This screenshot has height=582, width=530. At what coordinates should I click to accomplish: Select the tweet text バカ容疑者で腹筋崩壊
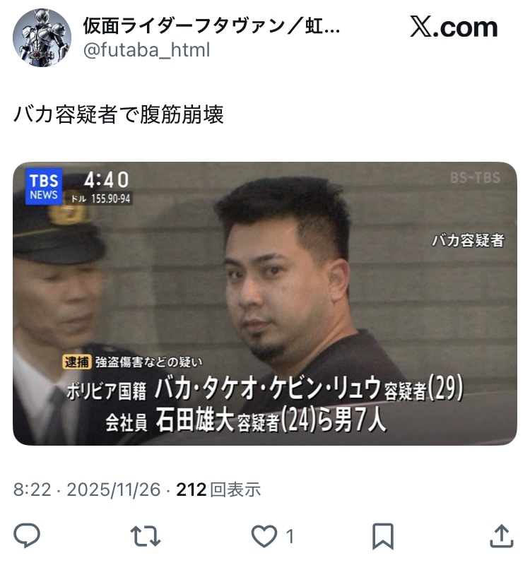(x=119, y=114)
